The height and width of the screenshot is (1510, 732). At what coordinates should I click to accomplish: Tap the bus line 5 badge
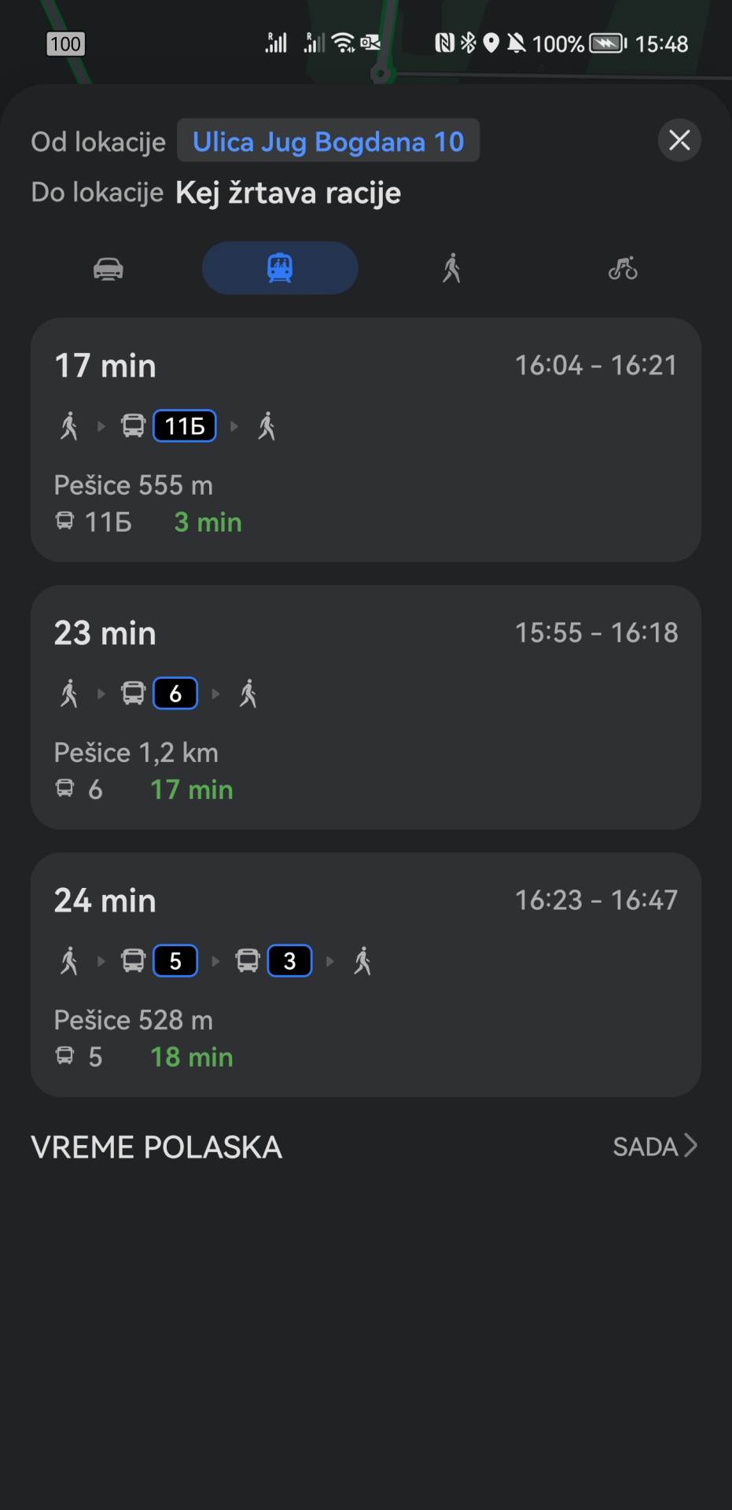click(x=175, y=961)
